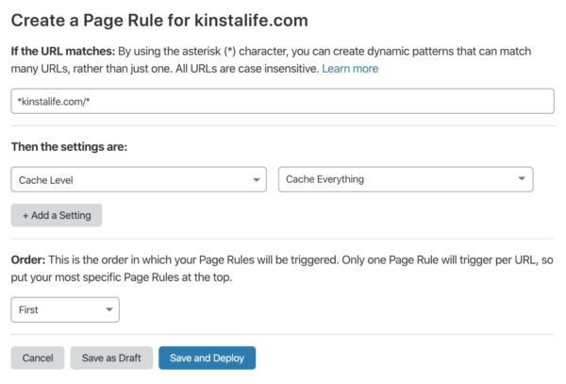Click the 'Then the settings are:' heading text
The image size is (566, 384).
click(69, 147)
